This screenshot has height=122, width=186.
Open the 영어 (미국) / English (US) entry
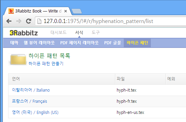[x=36, y=113]
